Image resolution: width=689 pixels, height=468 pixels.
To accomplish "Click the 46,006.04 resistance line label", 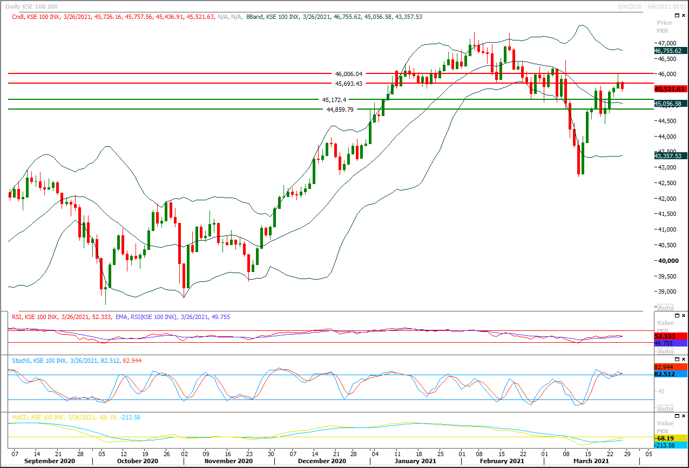I will click(348, 73).
